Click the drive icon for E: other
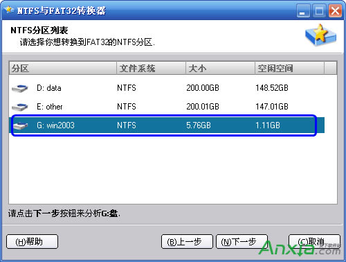This screenshot has width=346, height=262. 20,107
